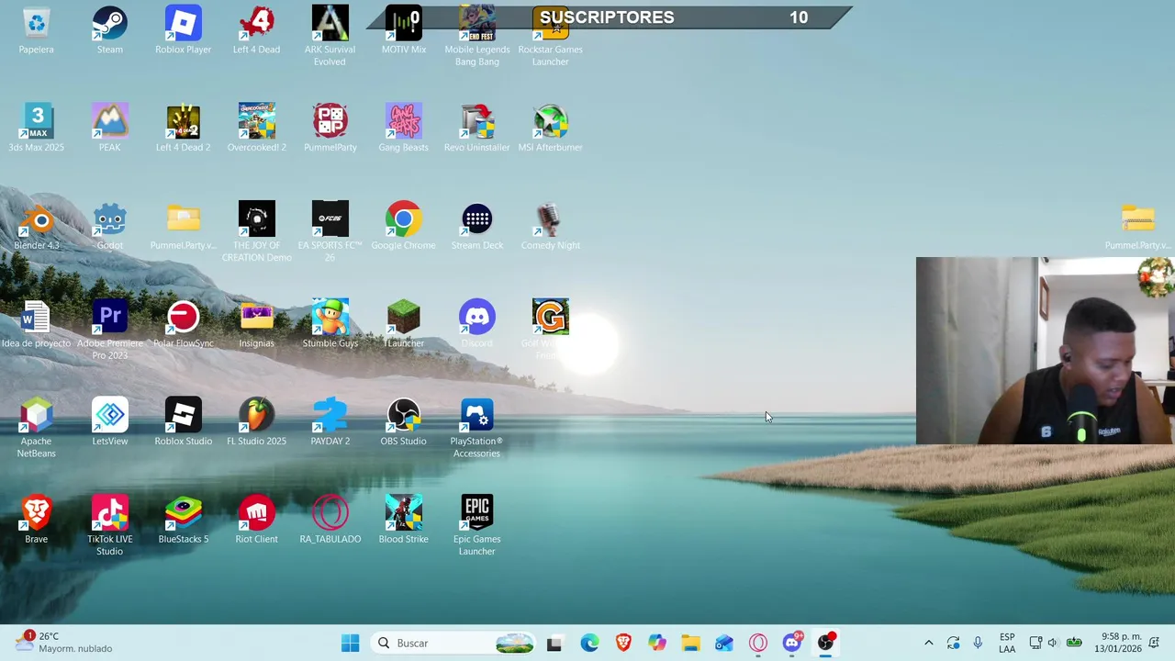Select the PEAK game shortcut
This screenshot has height=661, width=1175.
109,128
